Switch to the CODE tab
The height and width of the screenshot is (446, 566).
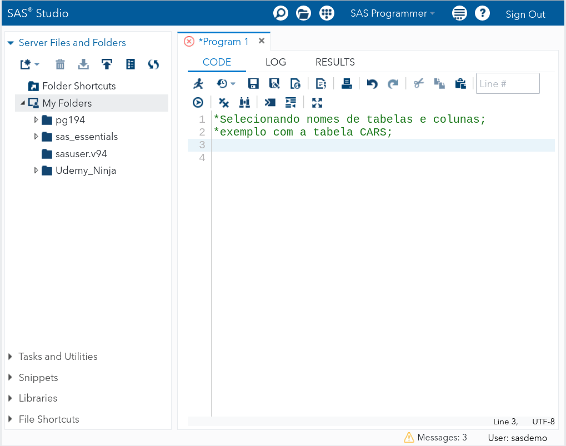[217, 62]
